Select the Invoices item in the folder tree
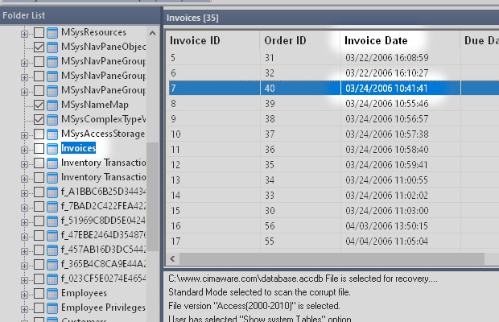 [x=78, y=148]
